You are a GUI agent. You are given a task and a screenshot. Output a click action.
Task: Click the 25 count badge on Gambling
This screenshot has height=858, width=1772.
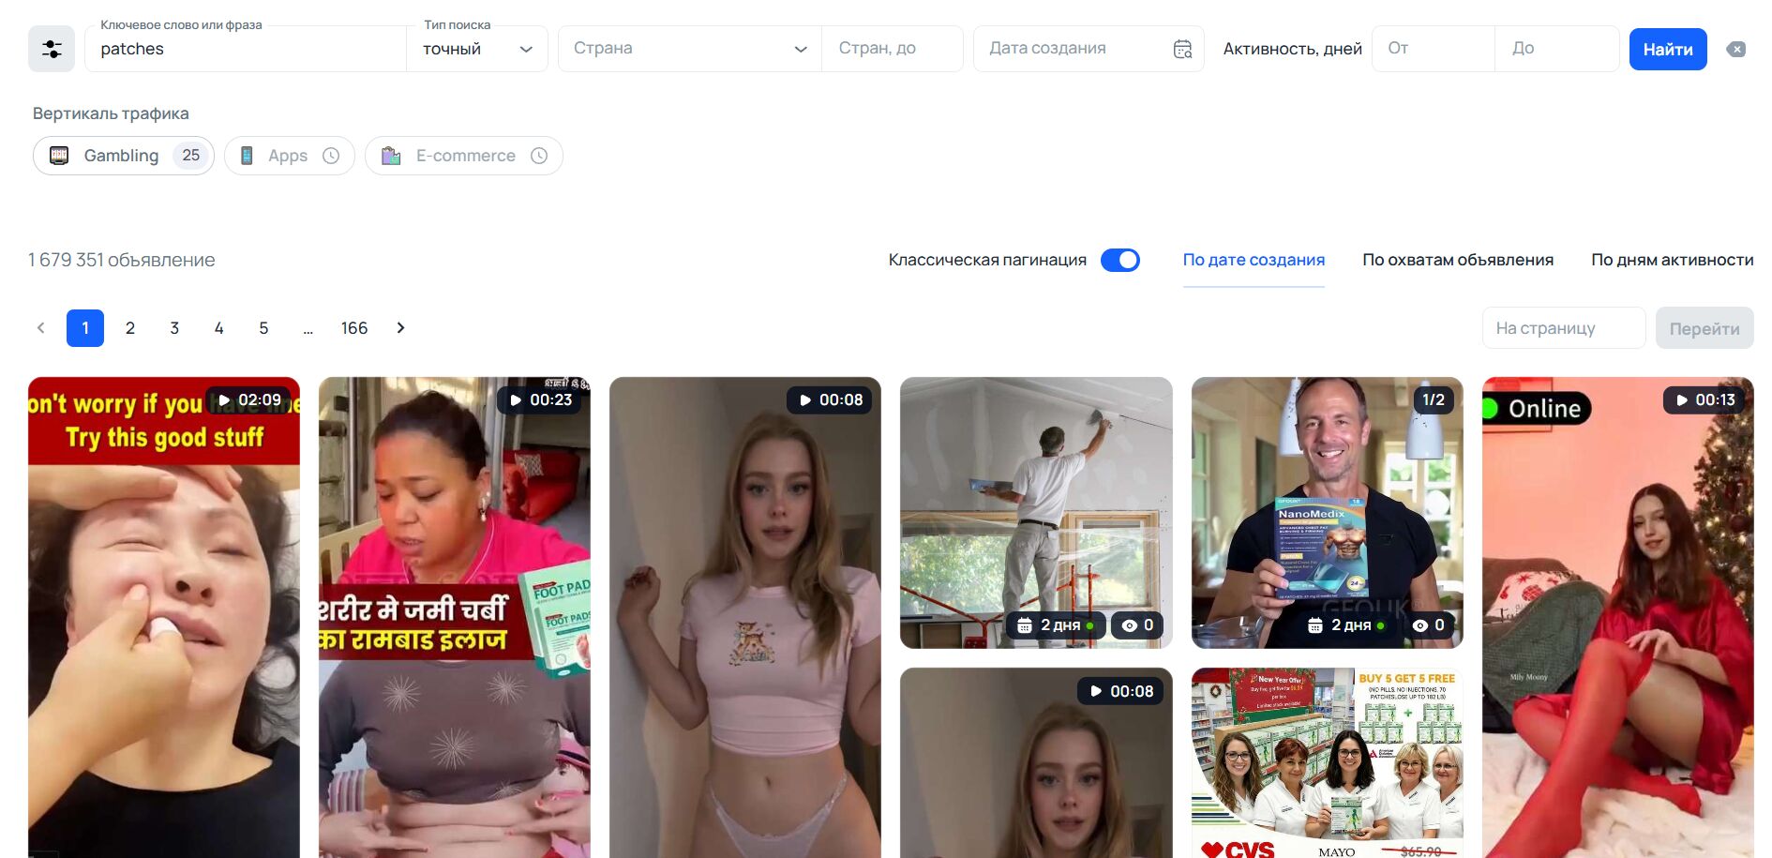click(x=191, y=156)
